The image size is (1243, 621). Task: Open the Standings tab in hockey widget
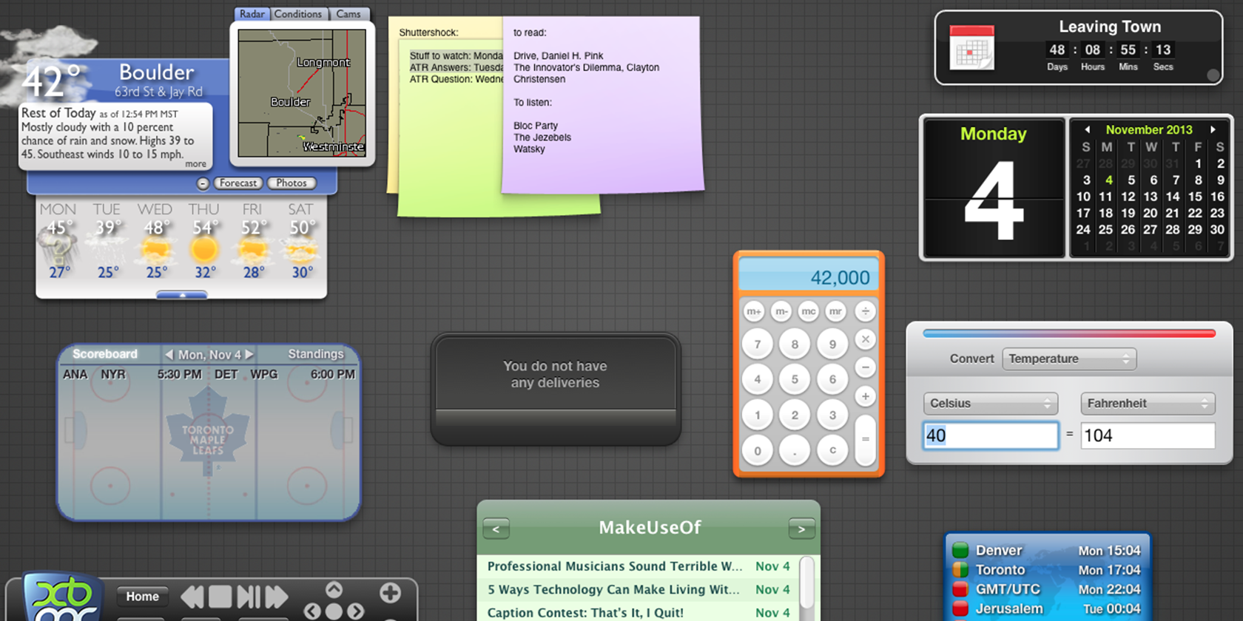[x=315, y=354]
